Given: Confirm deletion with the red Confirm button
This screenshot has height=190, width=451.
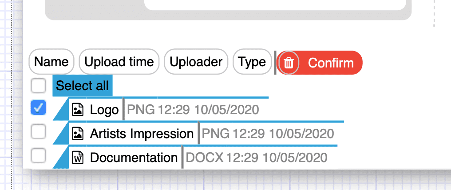Looking at the screenshot, I should click(319, 63).
